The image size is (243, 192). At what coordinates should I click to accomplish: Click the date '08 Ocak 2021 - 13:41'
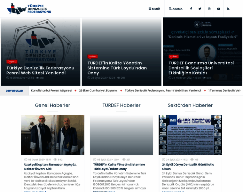point(40,160)
